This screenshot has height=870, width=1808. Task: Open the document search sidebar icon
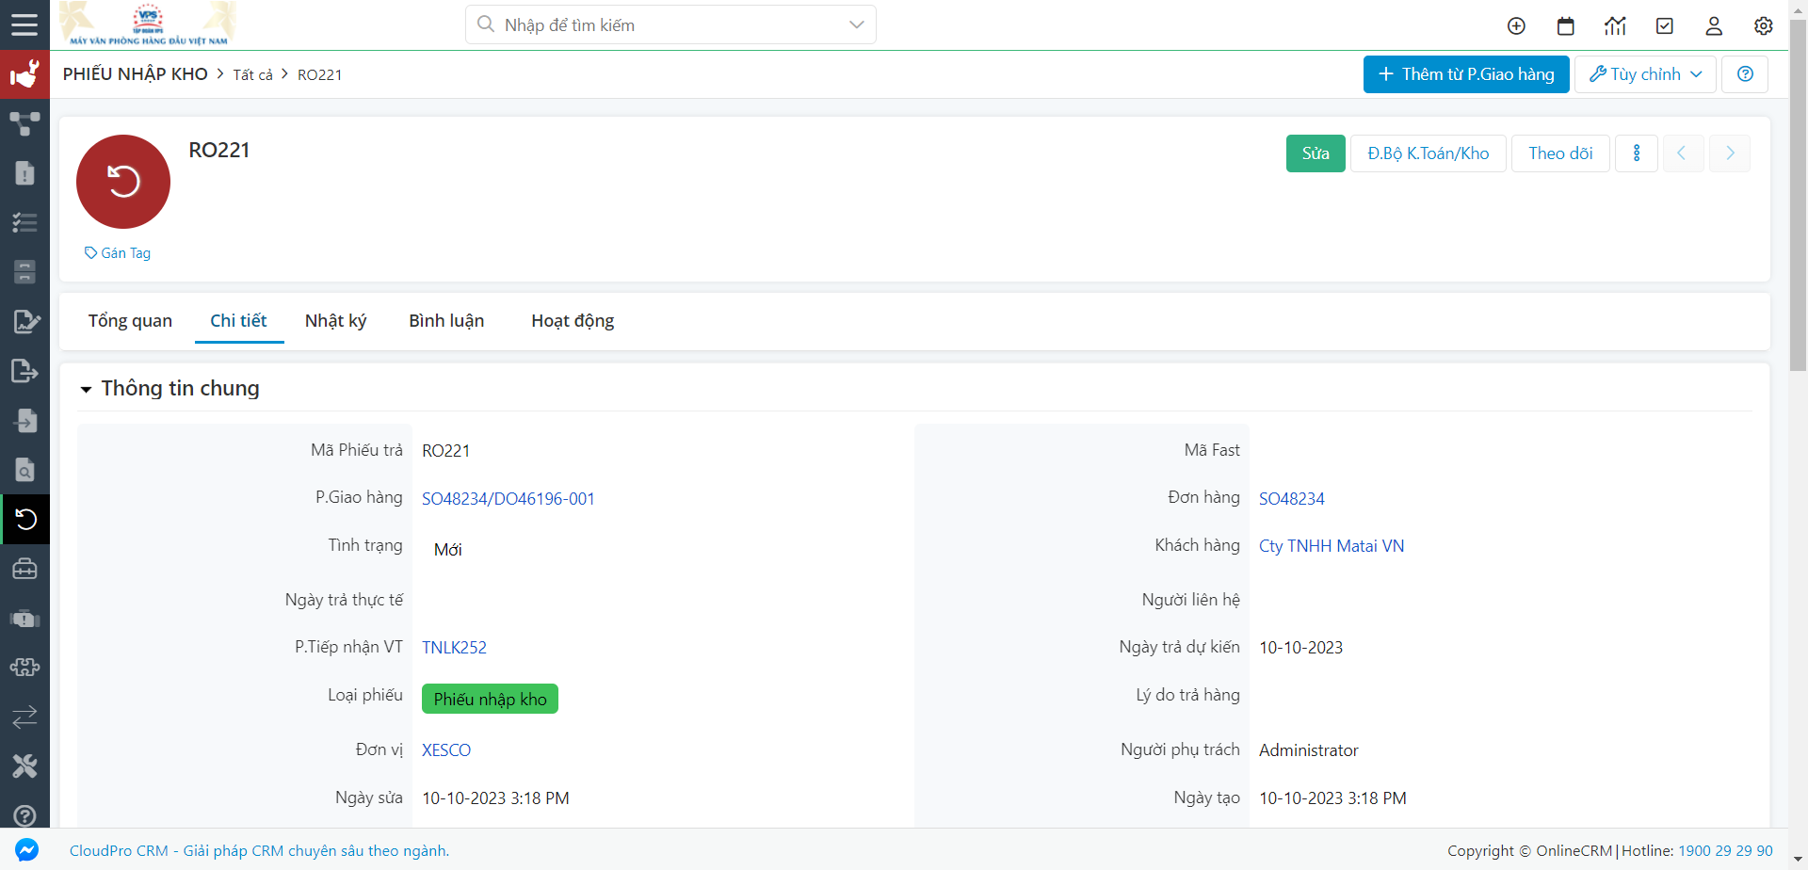pyautogui.click(x=24, y=470)
